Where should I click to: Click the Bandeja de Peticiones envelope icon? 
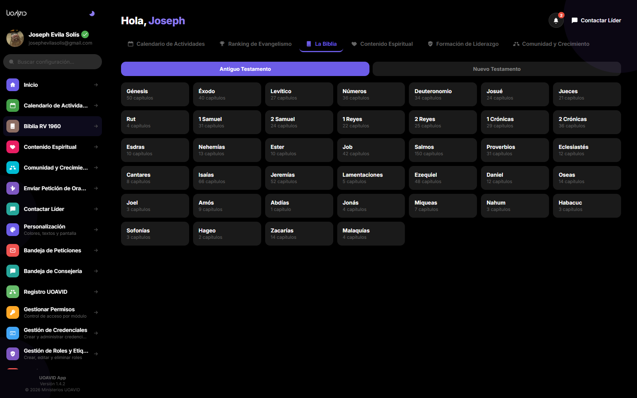click(x=13, y=250)
